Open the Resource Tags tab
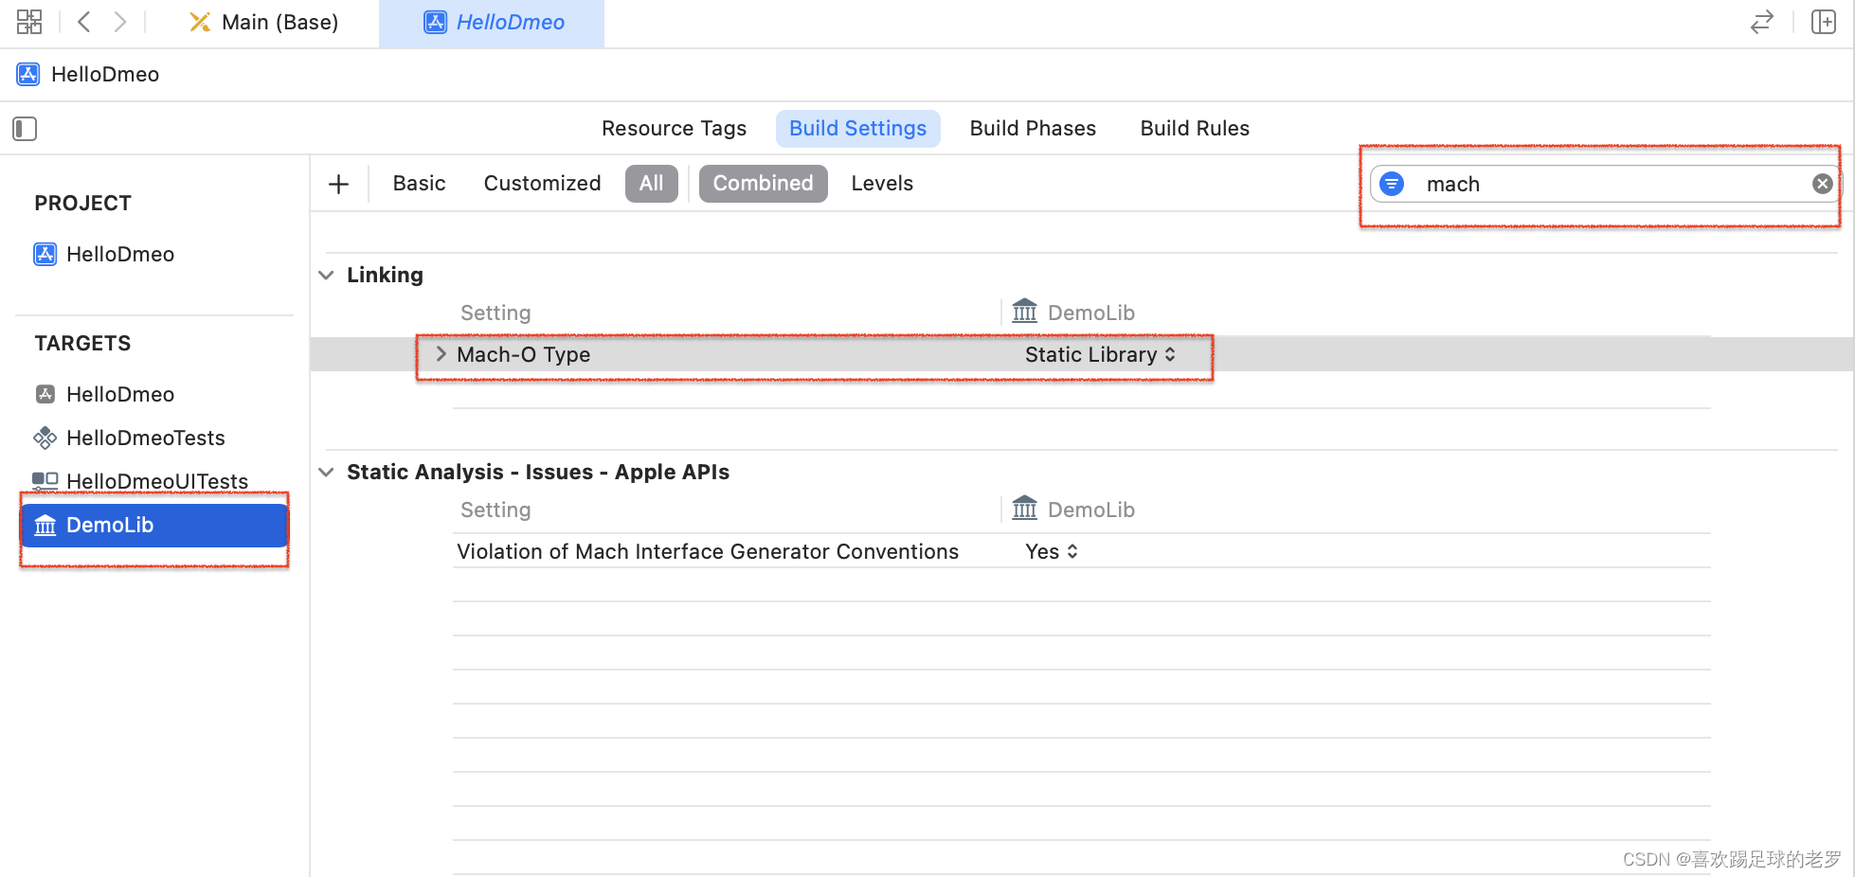 point(674,129)
